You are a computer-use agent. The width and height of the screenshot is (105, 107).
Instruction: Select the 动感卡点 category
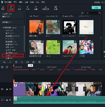[x=11, y=44]
